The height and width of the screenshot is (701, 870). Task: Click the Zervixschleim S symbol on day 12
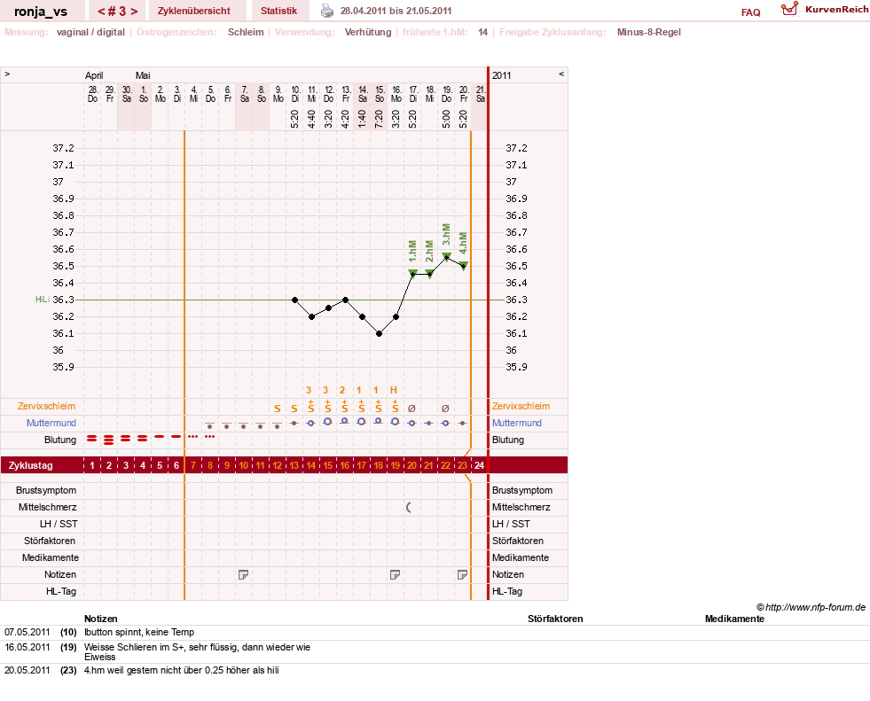(278, 409)
